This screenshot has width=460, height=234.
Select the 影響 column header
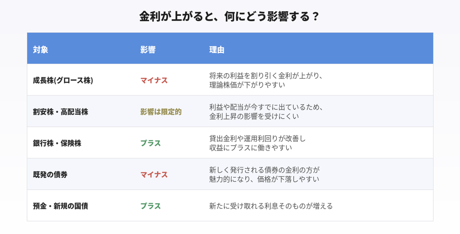(148, 49)
